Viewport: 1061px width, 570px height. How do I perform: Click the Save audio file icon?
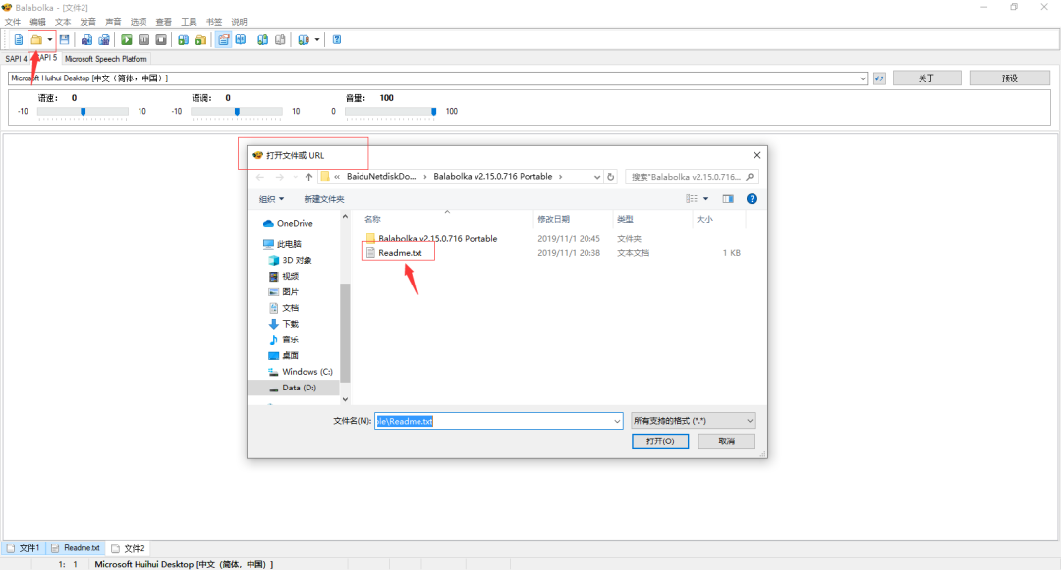(x=86, y=40)
